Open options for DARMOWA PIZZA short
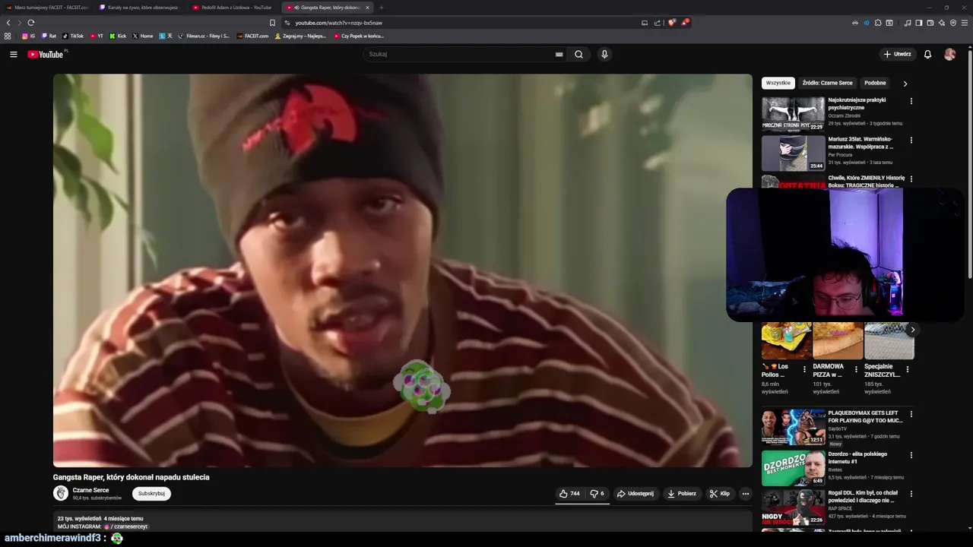This screenshot has height=547, width=973. click(x=856, y=369)
